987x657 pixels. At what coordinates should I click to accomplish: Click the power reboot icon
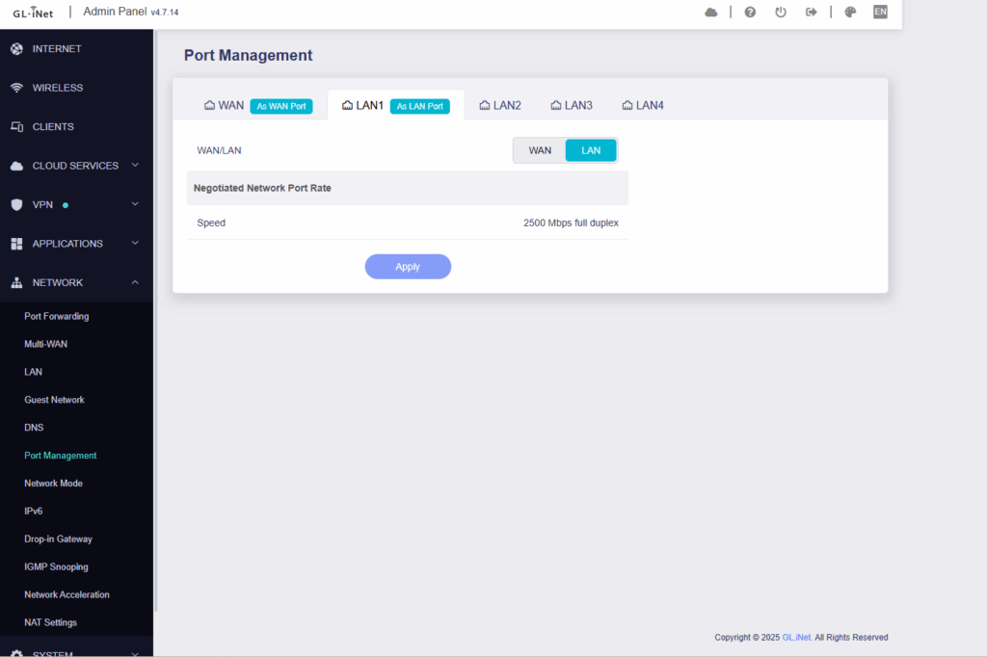[x=781, y=12]
